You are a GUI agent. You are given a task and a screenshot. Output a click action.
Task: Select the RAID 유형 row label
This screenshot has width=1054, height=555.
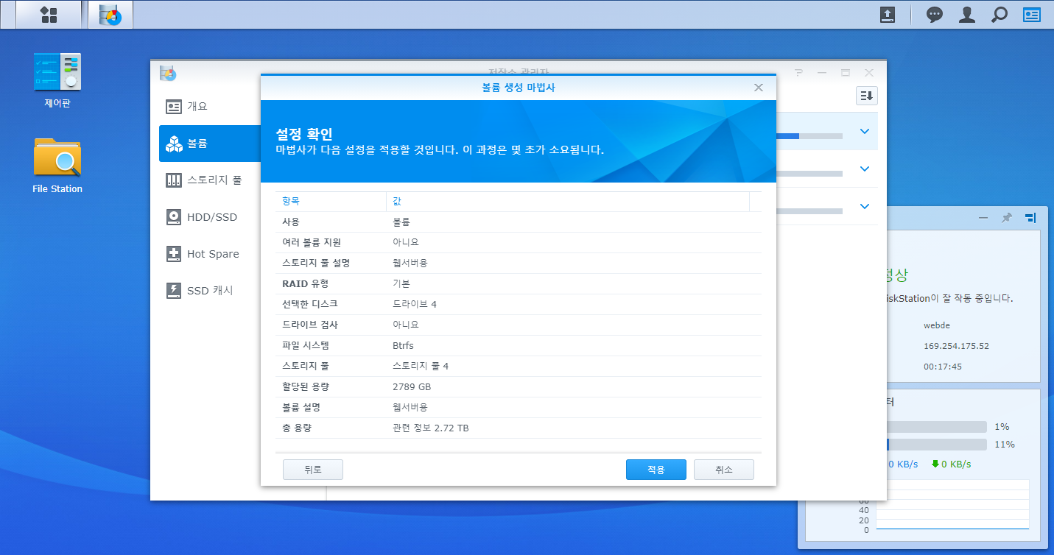tap(306, 283)
